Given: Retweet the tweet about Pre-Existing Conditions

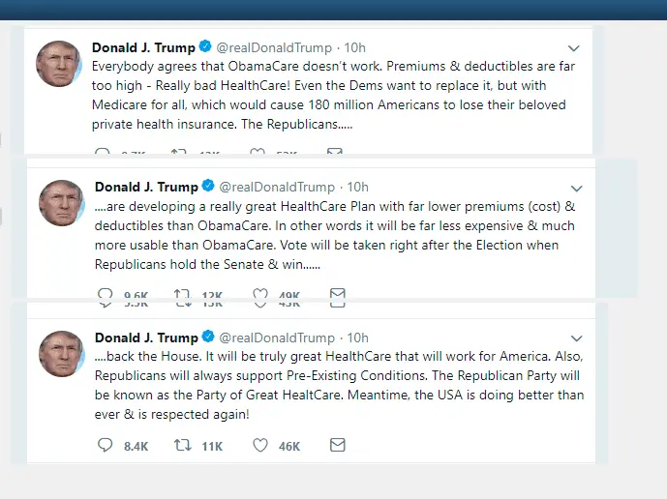Looking at the screenshot, I should 180,446.
